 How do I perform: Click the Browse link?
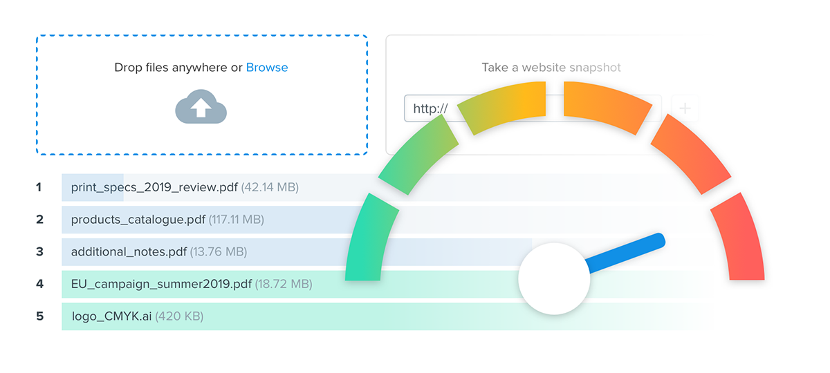pos(267,68)
